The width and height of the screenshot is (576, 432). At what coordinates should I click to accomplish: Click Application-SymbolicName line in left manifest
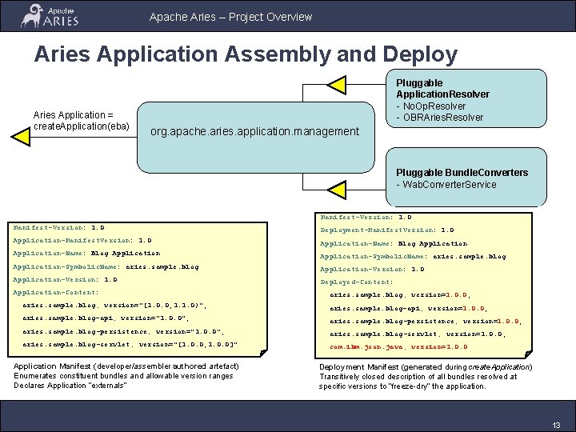pos(106,266)
